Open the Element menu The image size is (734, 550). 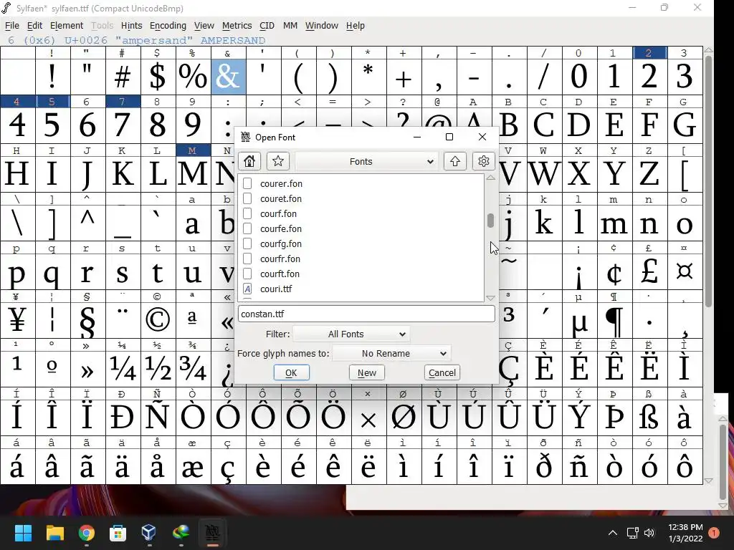tap(67, 26)
